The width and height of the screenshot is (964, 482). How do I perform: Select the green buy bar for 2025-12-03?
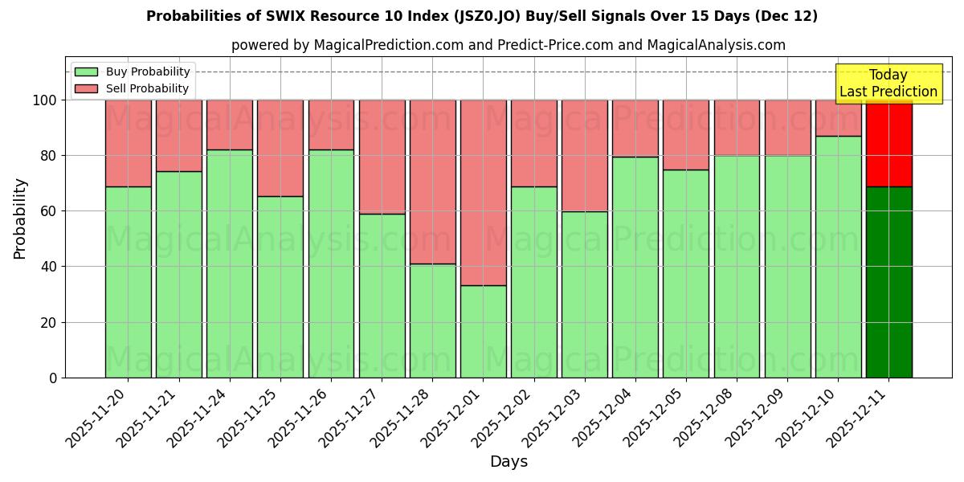584,294
